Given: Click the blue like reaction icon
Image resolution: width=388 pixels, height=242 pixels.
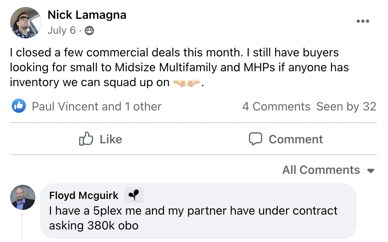Looking at the screenshot, I should coord(19,106).
